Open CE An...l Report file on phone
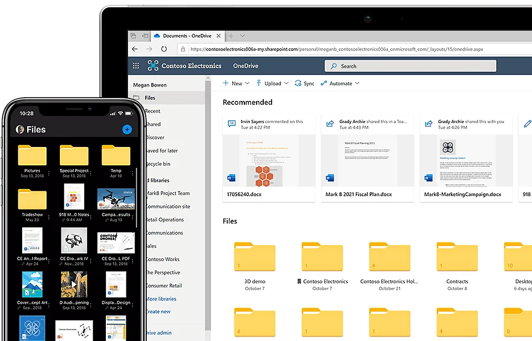This screenshot has width=532, height=341. coord(32,241)
